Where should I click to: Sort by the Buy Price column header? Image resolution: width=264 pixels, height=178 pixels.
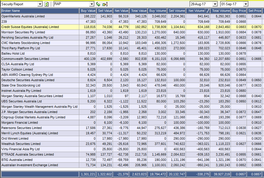239,11
